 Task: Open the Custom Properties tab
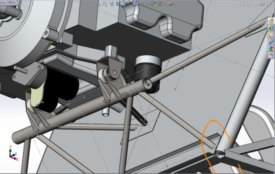[x=271, y=55]
